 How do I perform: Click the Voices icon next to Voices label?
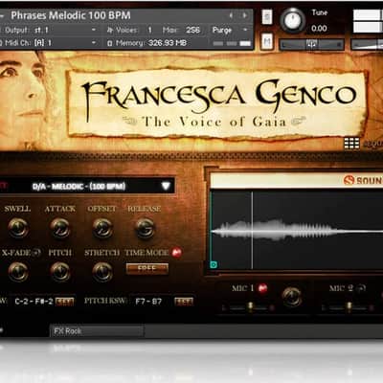(110, 30)
